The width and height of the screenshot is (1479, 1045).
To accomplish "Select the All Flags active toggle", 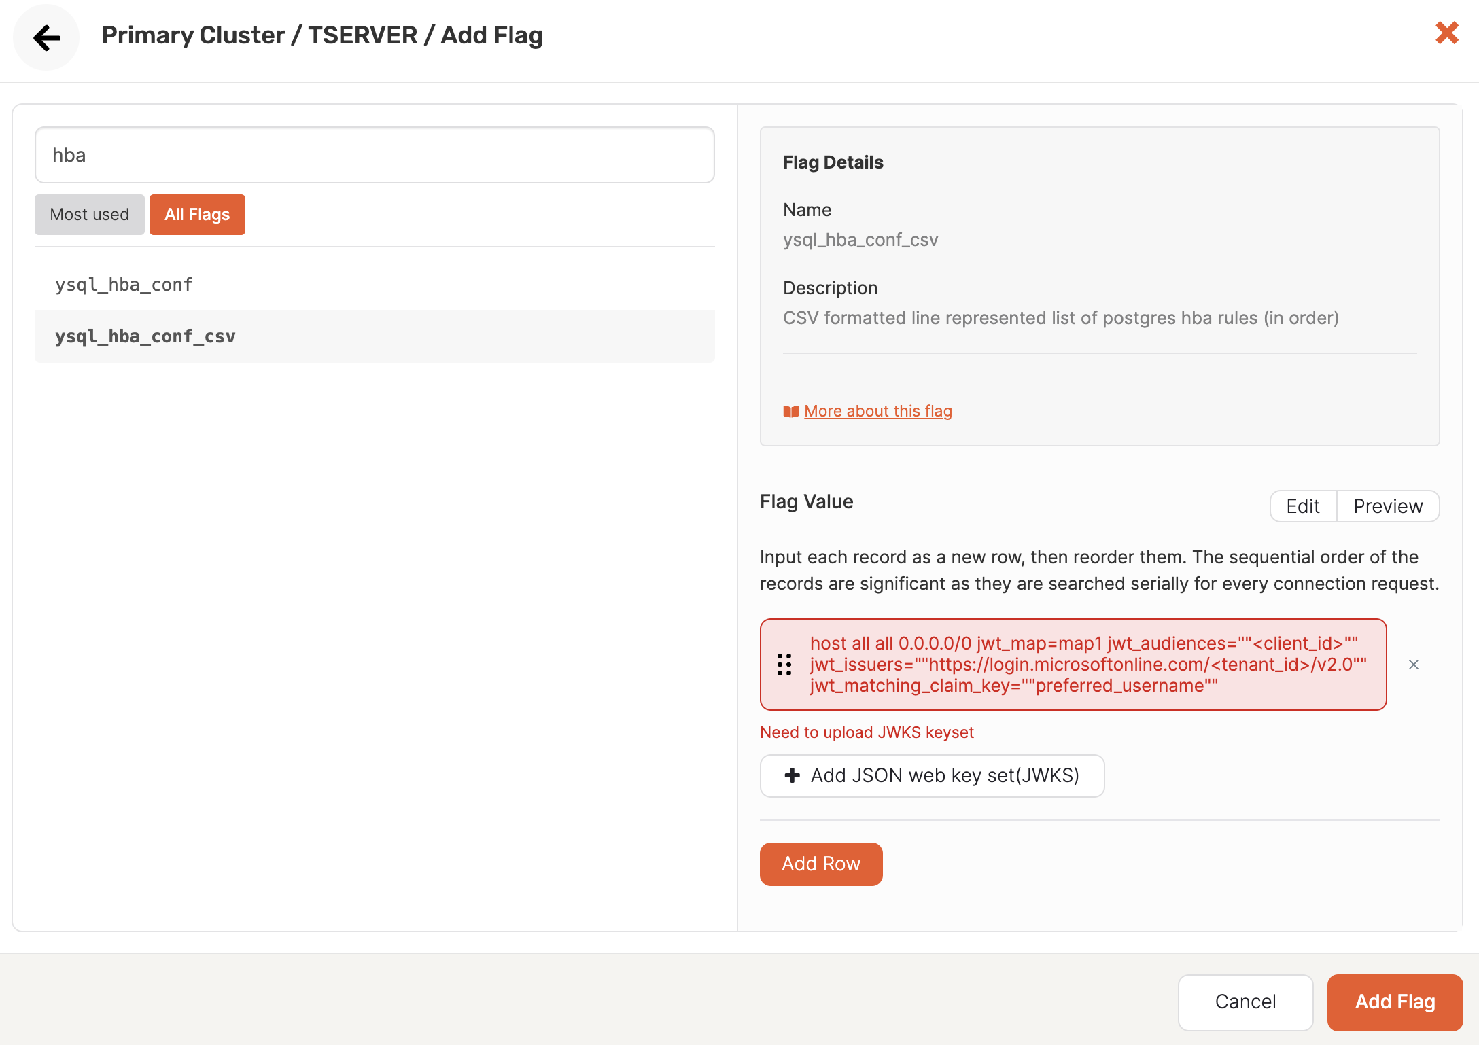I will coord(196,214).
